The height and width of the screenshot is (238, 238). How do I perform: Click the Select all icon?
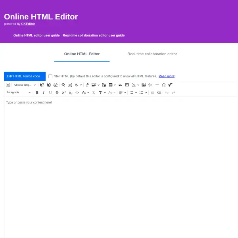[70, 85]
